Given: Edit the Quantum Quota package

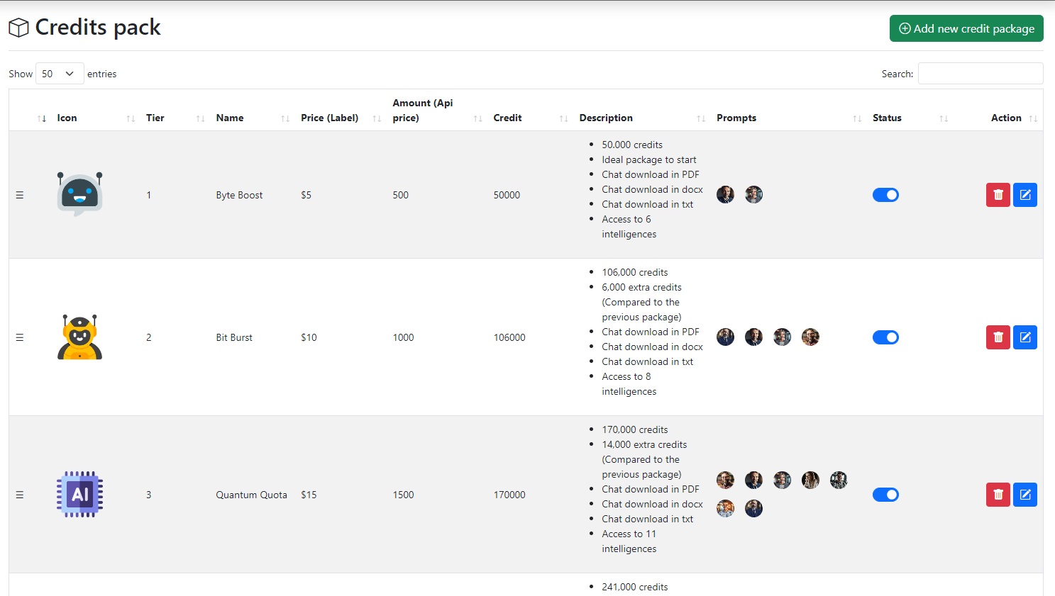Looking at the screenshot, I should pos(1024,495).
